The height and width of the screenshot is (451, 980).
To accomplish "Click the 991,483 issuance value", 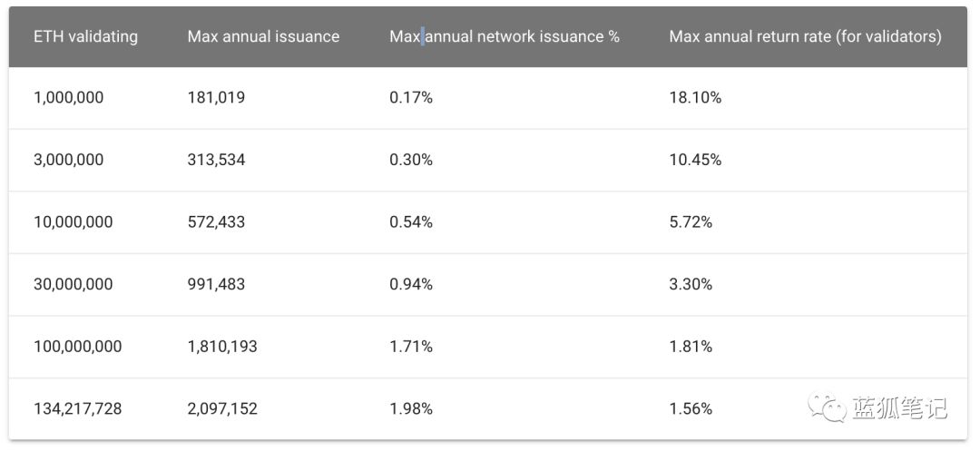I will [x=216, y=284].
